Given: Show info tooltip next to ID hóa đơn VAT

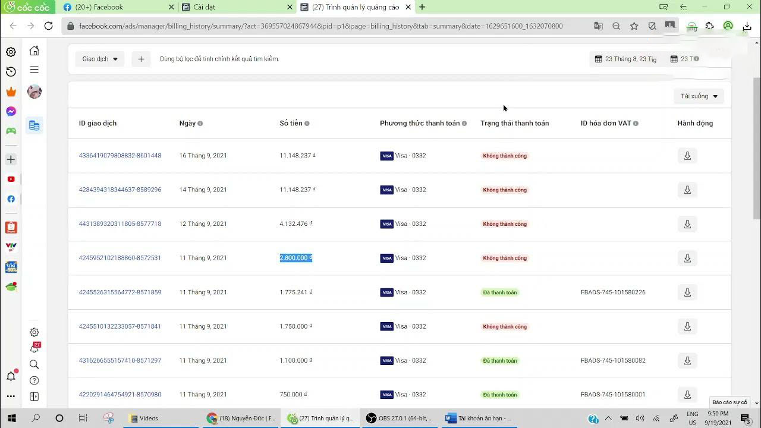Looking at the screenshot, I should pos(636,124).
